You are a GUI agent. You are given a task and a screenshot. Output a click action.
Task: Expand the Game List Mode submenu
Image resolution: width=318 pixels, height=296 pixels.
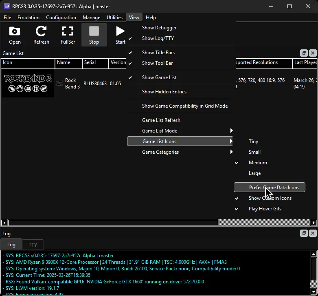(180, 131)
